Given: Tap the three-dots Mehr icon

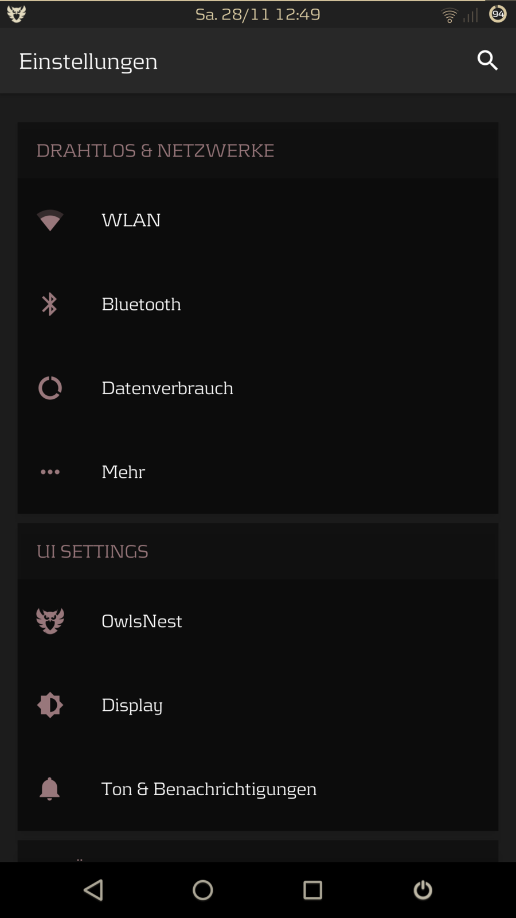Looking at the screenshot, I should pos(50,472).
